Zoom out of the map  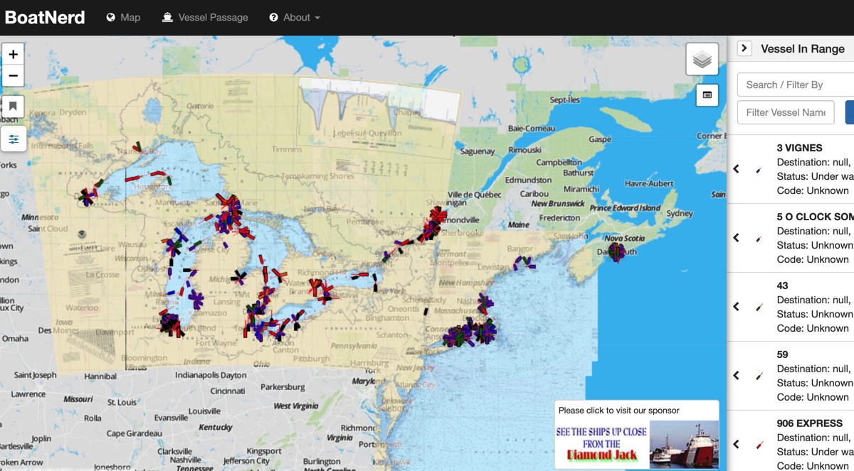(x=13, y=76)
